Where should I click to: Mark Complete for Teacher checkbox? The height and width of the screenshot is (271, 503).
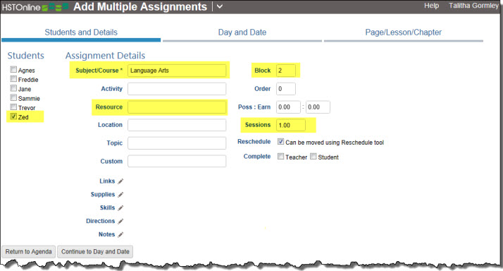(280, 156)
